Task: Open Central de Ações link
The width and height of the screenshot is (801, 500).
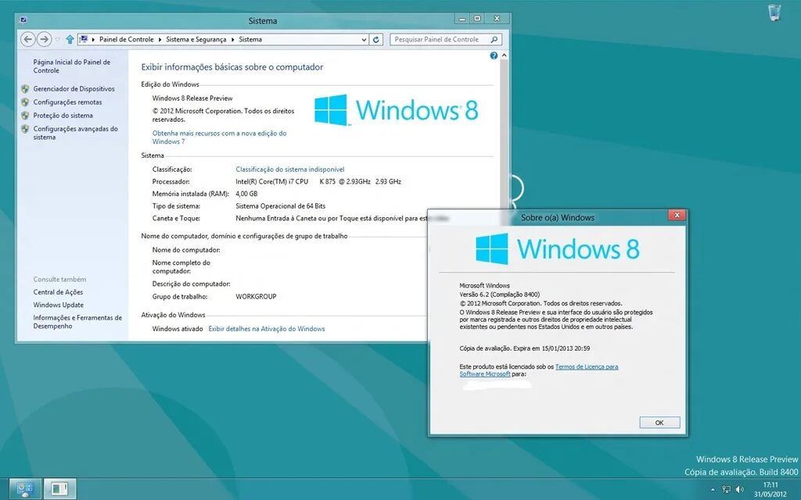Action: point(58,292)
